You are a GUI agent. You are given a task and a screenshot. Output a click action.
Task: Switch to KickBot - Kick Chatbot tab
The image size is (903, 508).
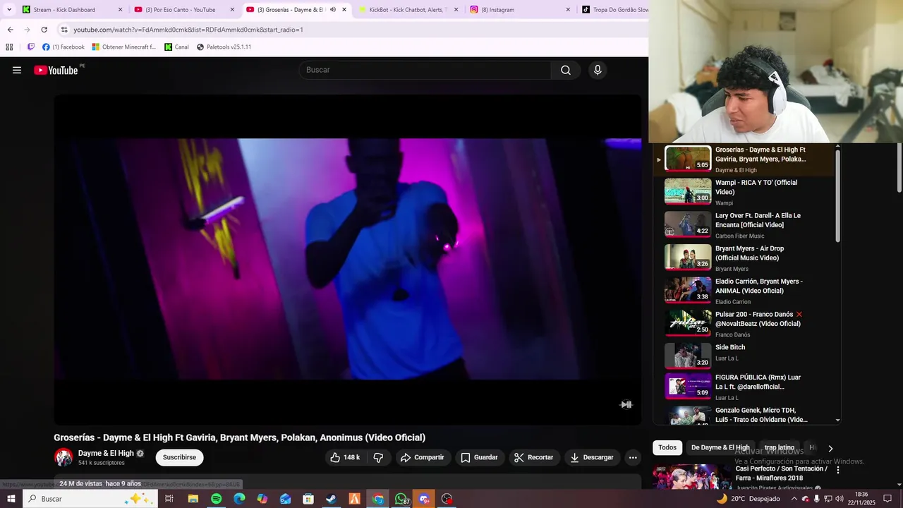tap(408, 10)
